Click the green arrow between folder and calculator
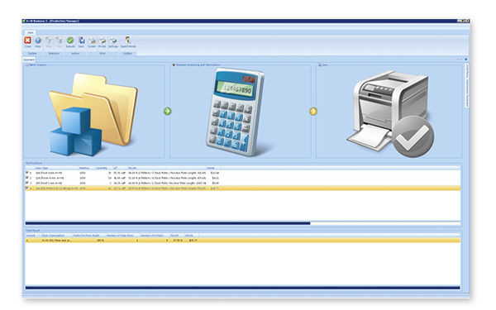The image size is (496, 310). 167,111
